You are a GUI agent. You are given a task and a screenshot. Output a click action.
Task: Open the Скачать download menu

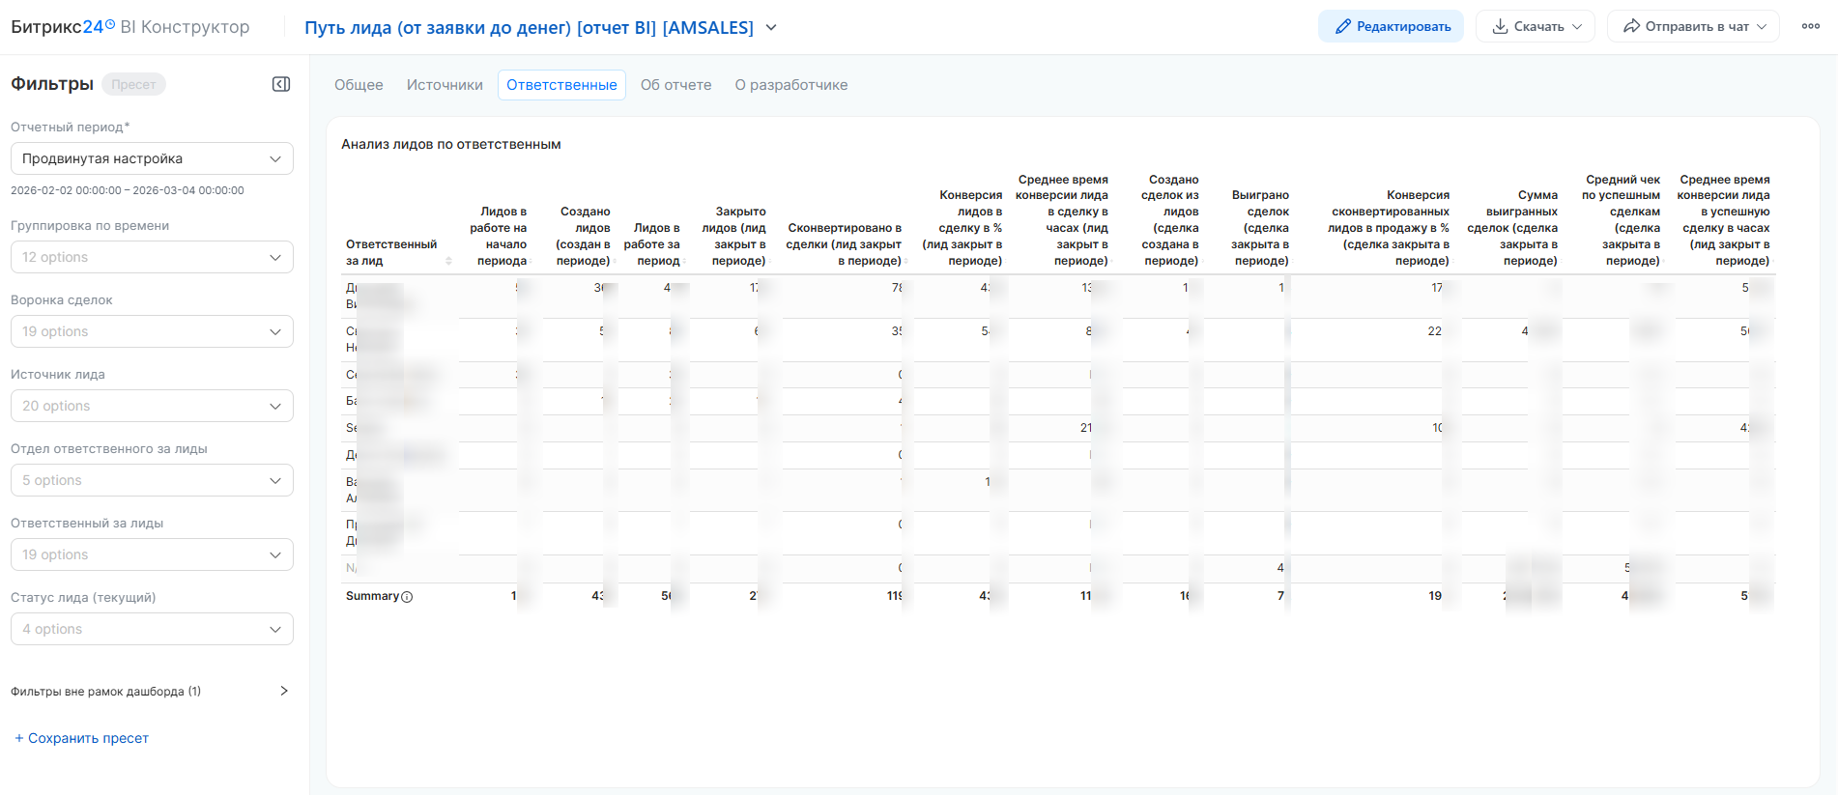1536,26
